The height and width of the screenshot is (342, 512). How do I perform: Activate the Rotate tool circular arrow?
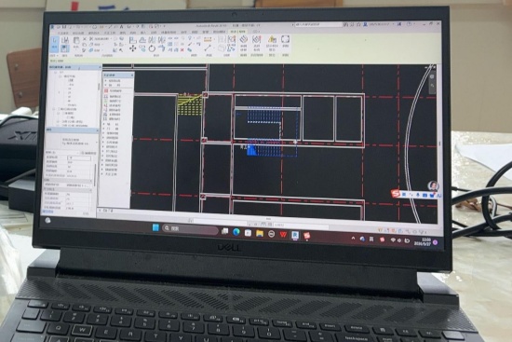(x=152, y=48)
